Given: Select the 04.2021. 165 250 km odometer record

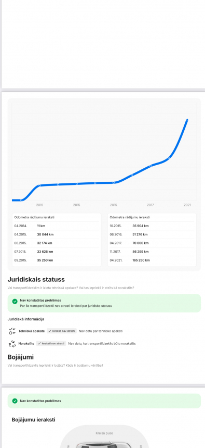Looking at the screenshot, I should pyautogui.click(x=152, y=260).
